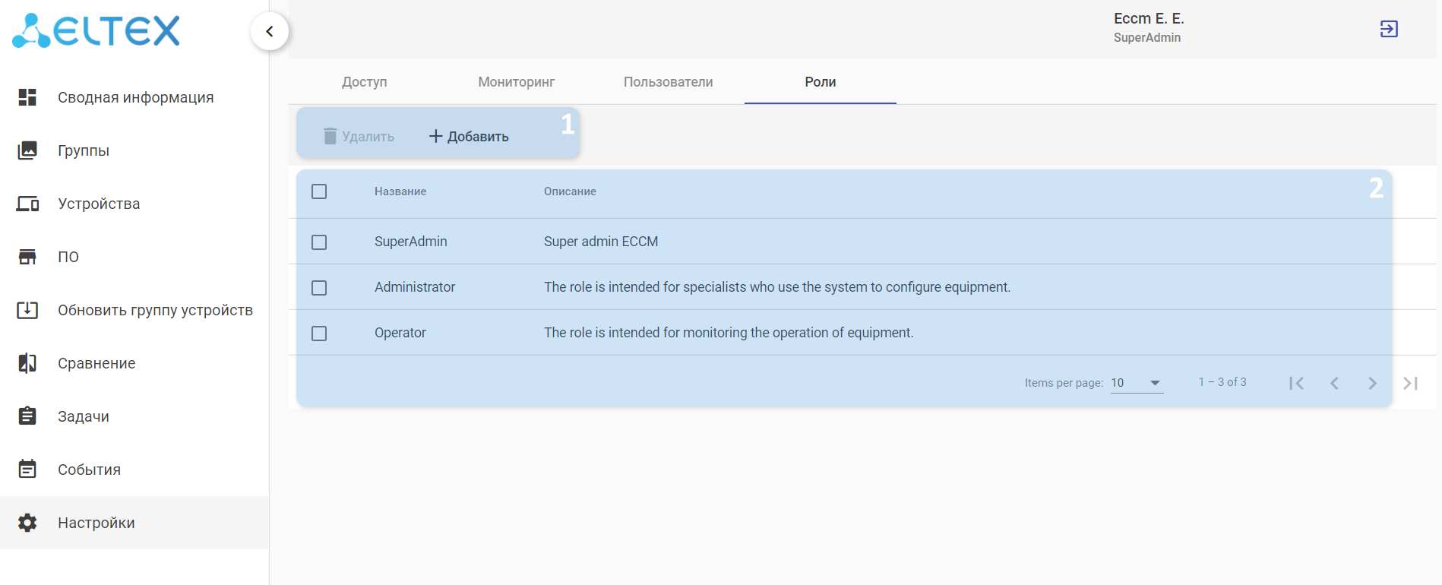Click the Группы image icon in the sidebar
Image resolution: width=1442 pixels, height=585 pixels.
point(27,150)
